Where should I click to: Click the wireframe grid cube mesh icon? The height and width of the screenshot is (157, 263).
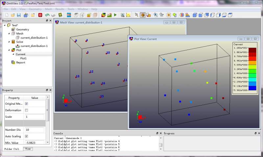[x=95, y=15]
